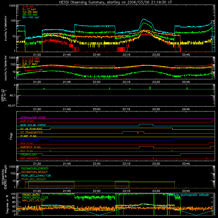Click the top panel's counts/s/detector axis label
The image size is (218, 218).
pyautogui.click(x=5, y=28)
